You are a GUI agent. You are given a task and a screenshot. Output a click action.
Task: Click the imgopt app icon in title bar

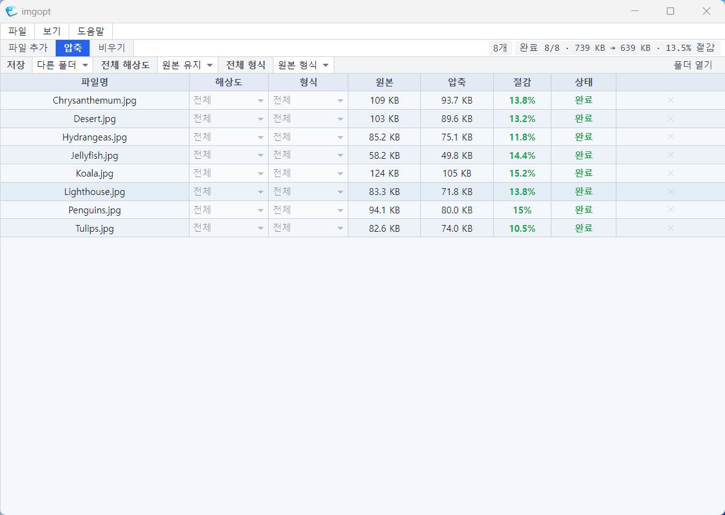11,11
